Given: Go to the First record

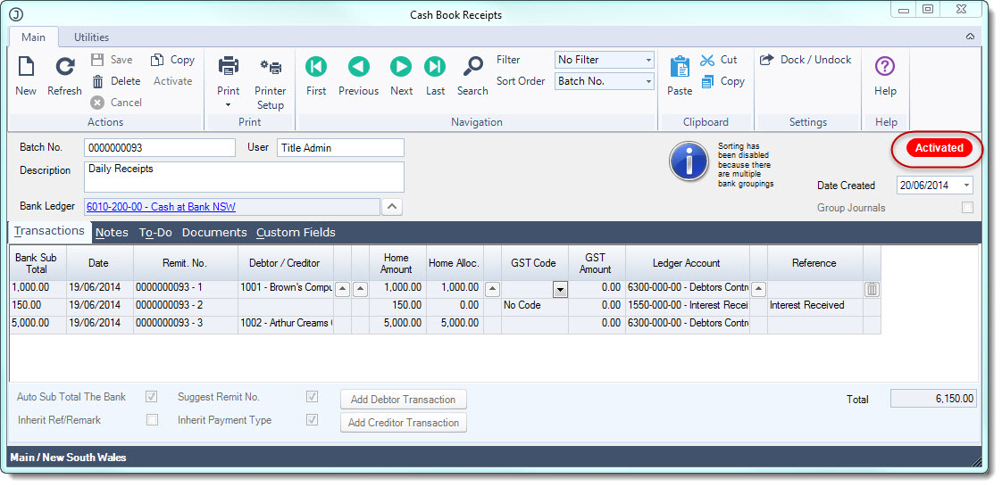Looking at the screenshot, I should point(315,66).
